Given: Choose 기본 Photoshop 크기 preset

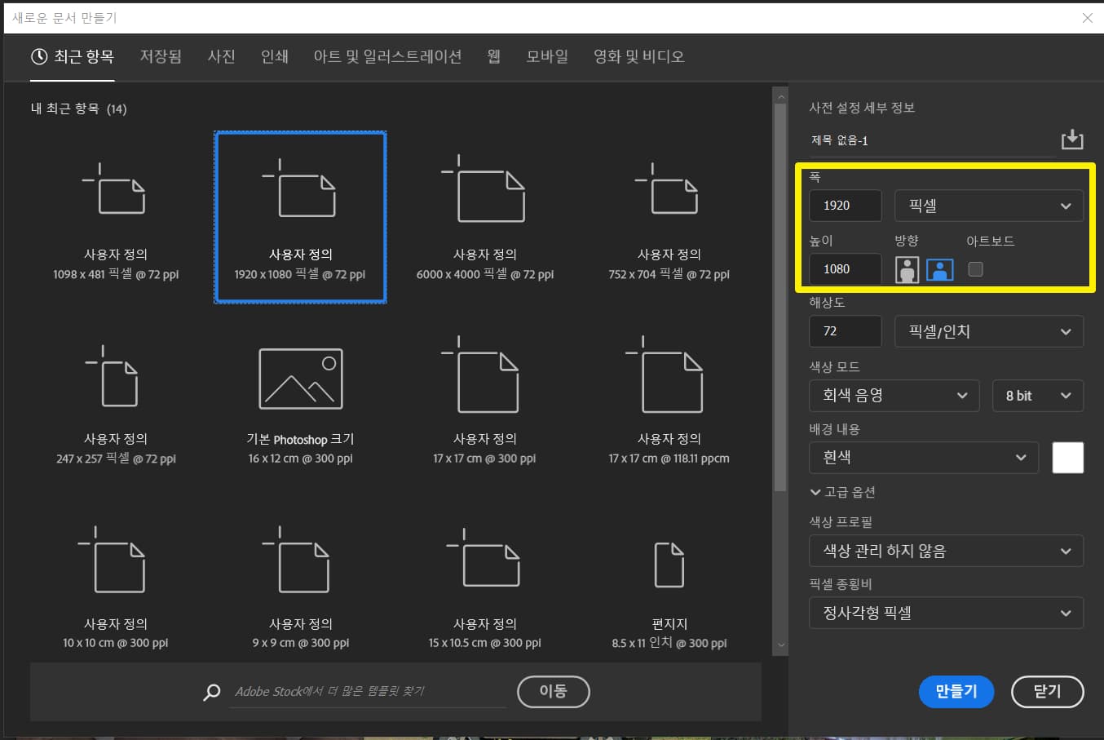Looking at the screenshot, I should tap(300, 402).
